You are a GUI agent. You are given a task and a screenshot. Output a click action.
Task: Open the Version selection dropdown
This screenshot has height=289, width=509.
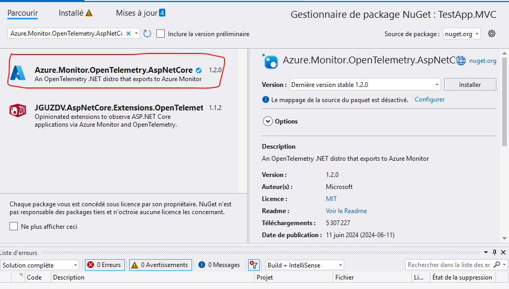point(365,85)
